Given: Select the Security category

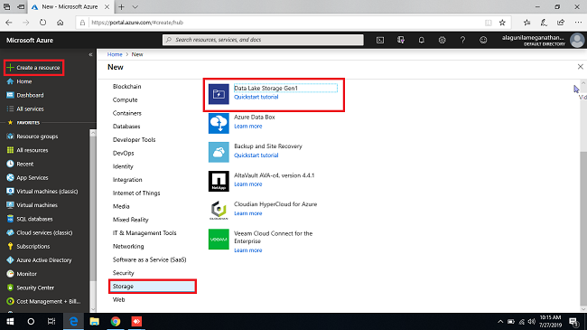Looking at the screenshot, I should 123,273.
